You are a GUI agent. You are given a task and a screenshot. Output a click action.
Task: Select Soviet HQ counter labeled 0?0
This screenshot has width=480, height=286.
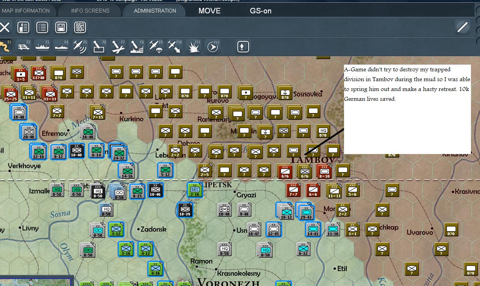pyautogui.click(x=323, y=132)
